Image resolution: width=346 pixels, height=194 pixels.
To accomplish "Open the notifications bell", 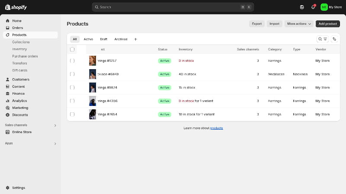I will (x=313, y=7).
